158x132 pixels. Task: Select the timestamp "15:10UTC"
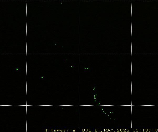[x=145, y=130]
